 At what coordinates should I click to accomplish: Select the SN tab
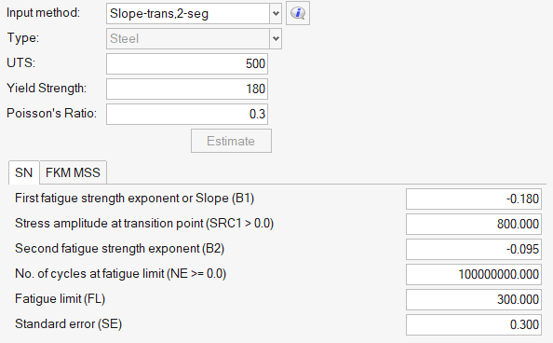(23, 172)
